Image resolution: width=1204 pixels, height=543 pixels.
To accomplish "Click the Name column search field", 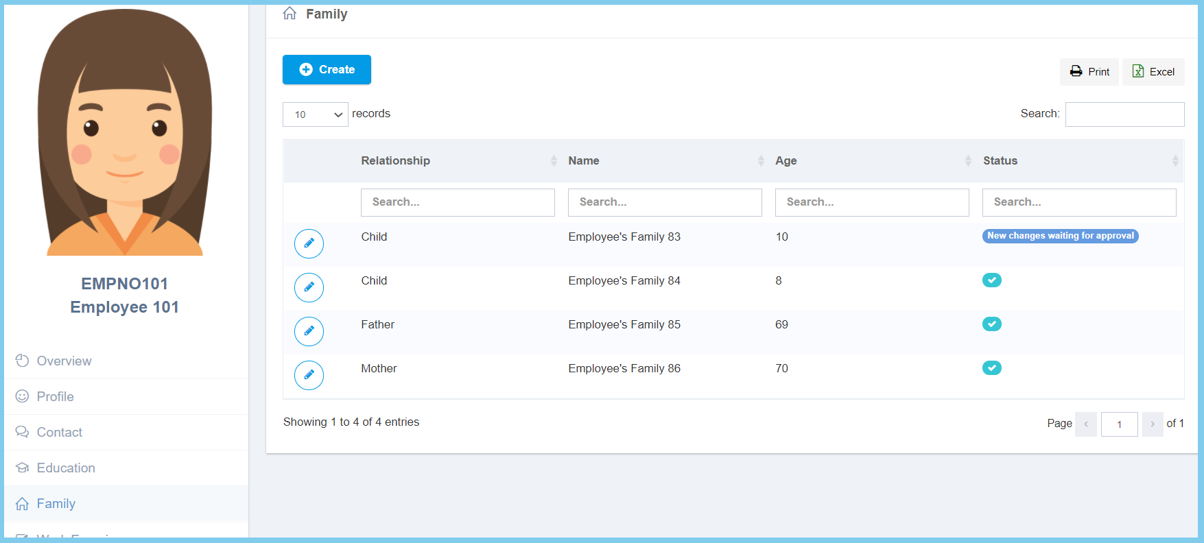I will [x=664, y=202].
